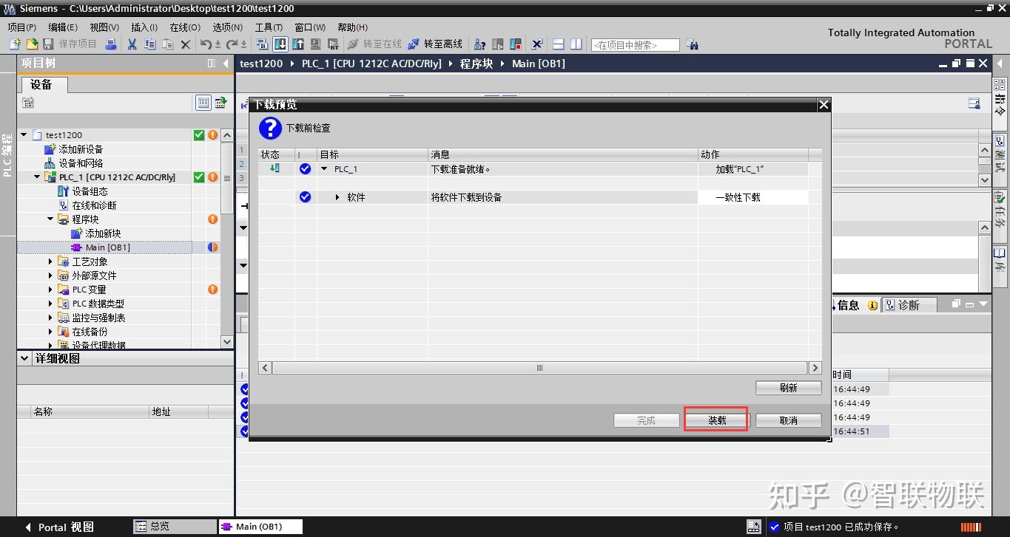Click the undo toolbar icon
This screenshot has width=1010, height=537.
tap(206, 44)
